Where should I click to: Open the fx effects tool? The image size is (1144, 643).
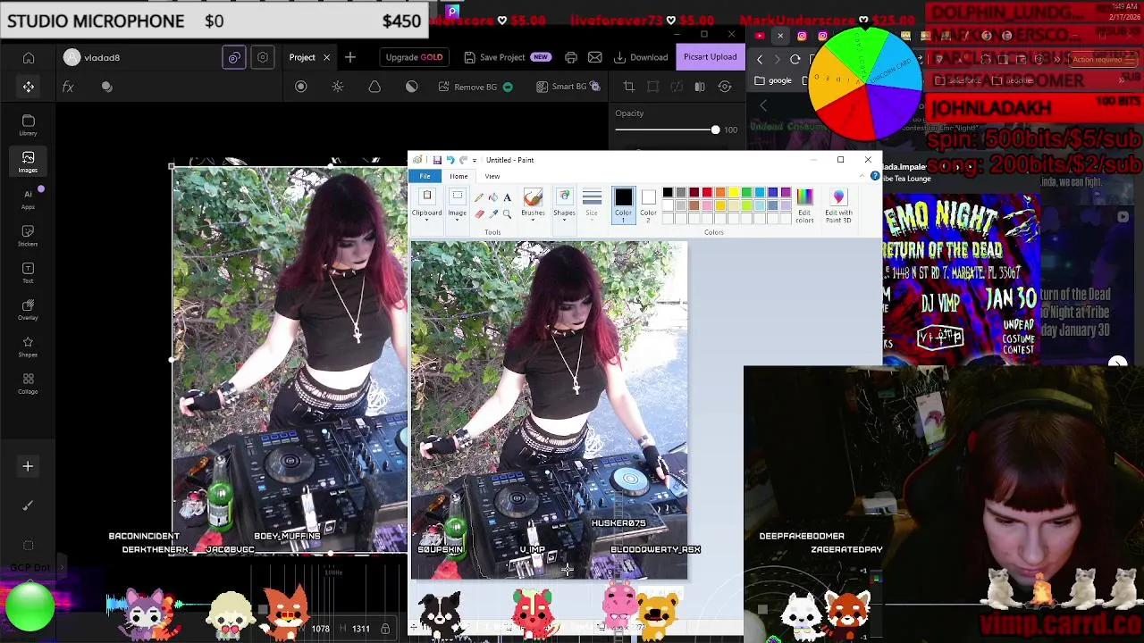click(x=68, y=87)
